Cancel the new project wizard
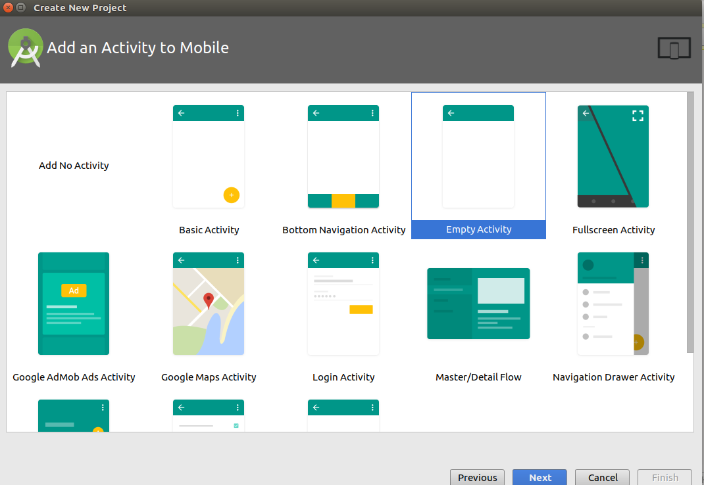Screen dimensions: 704x485 [602, 477]
